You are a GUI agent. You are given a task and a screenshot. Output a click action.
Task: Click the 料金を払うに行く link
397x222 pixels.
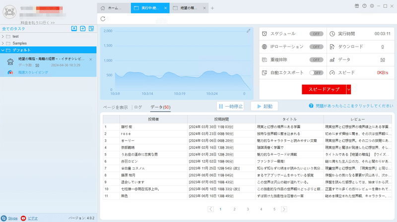[38, 22]
